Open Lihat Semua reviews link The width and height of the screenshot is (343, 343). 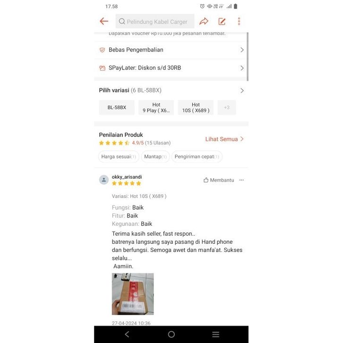(224, 139)
